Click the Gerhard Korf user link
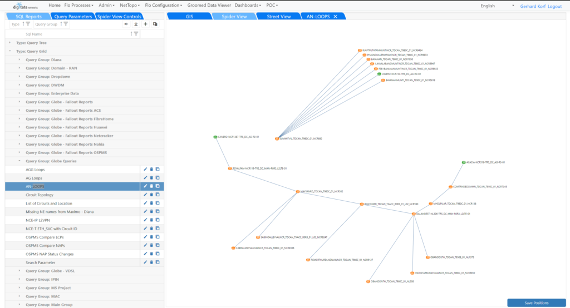This screenshot has width=570, height=308. [533, 6]
